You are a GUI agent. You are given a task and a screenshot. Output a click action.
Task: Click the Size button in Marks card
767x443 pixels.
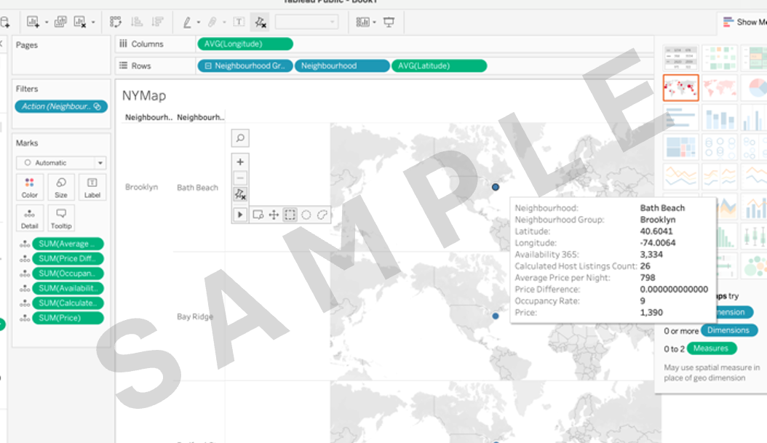(61, 187)
